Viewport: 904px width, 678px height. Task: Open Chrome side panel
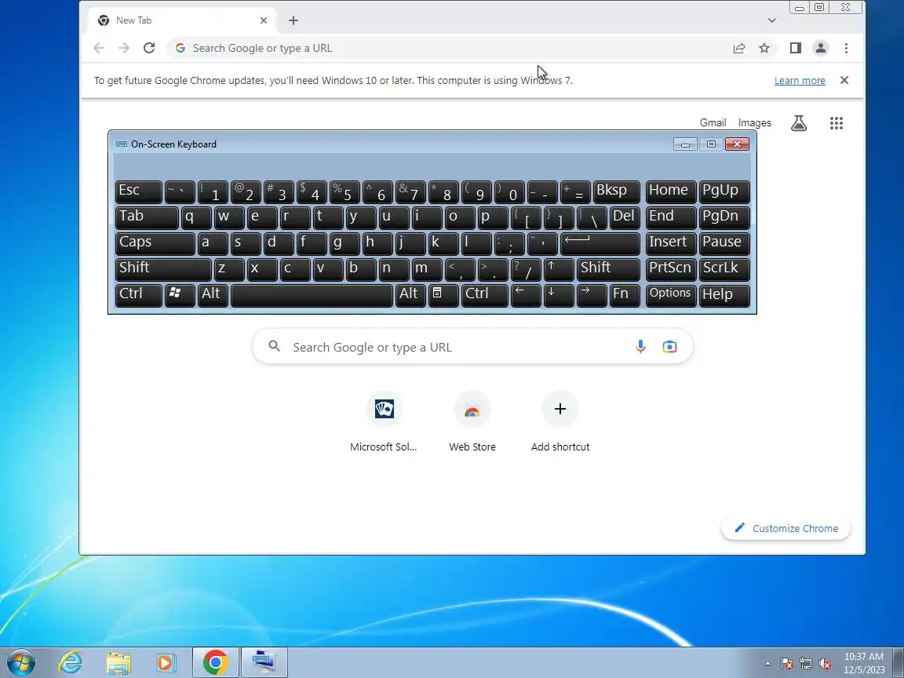point(795,48)
